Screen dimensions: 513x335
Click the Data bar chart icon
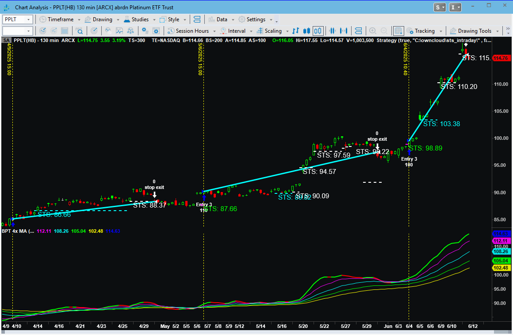pyautogui.click(x=212, y=19)
